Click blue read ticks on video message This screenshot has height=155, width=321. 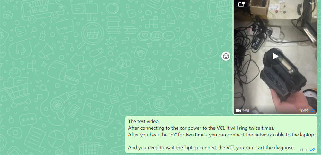click(312, 111)
